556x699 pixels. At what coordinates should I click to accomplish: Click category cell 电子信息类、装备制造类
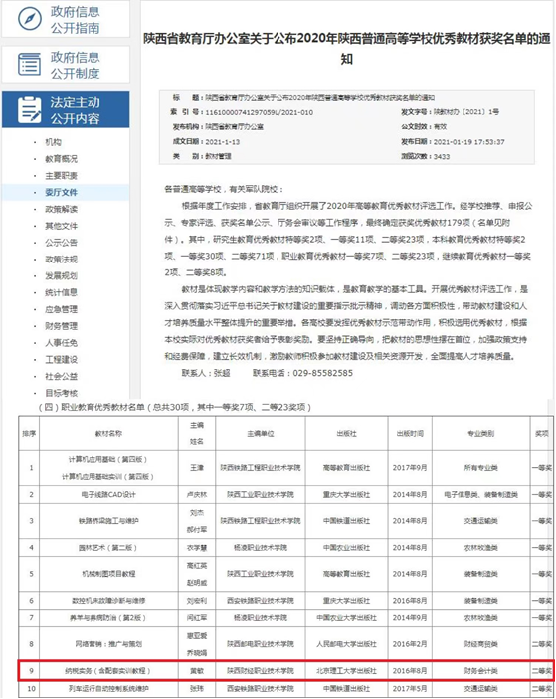coord(480,494)
